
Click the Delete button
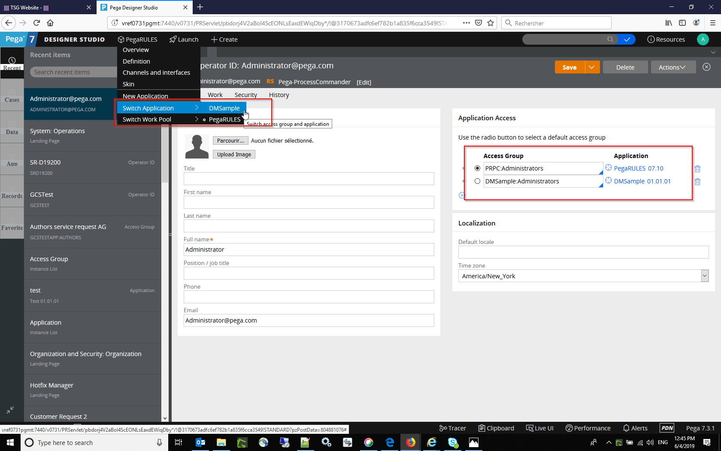pyautogui.click(x=625, y=67)
